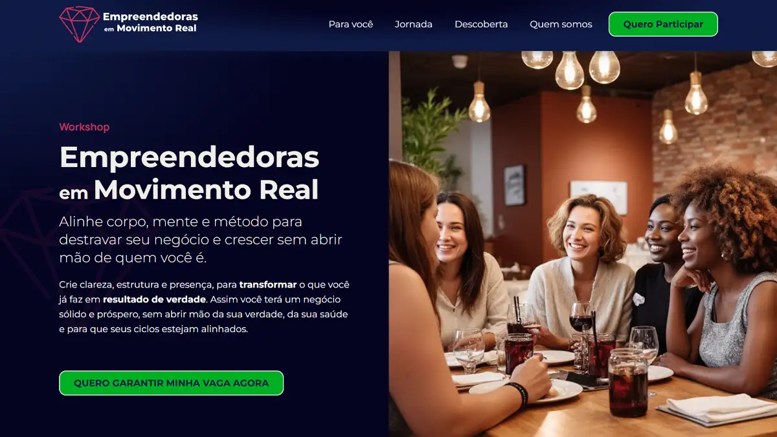777x437 pixels.
Task: Click QUERO GARANTIR MINHA VAGA AGORA button
Action: [171, 383]
